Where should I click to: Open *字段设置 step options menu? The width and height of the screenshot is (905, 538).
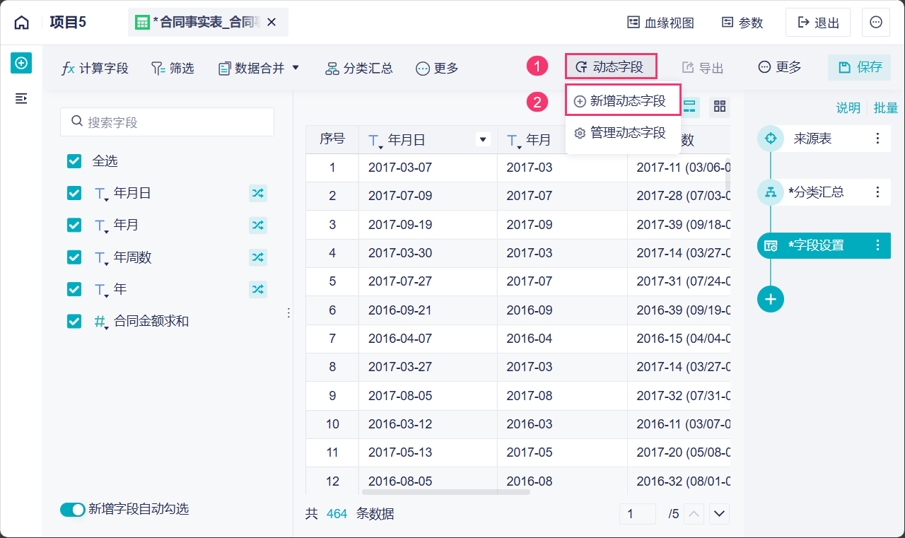[877, 245]
